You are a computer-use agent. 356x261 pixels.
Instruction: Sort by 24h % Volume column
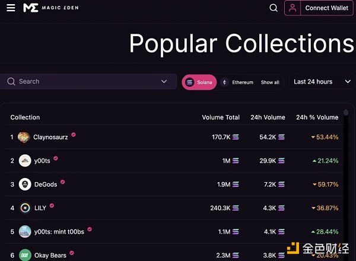tap(317, 117)
